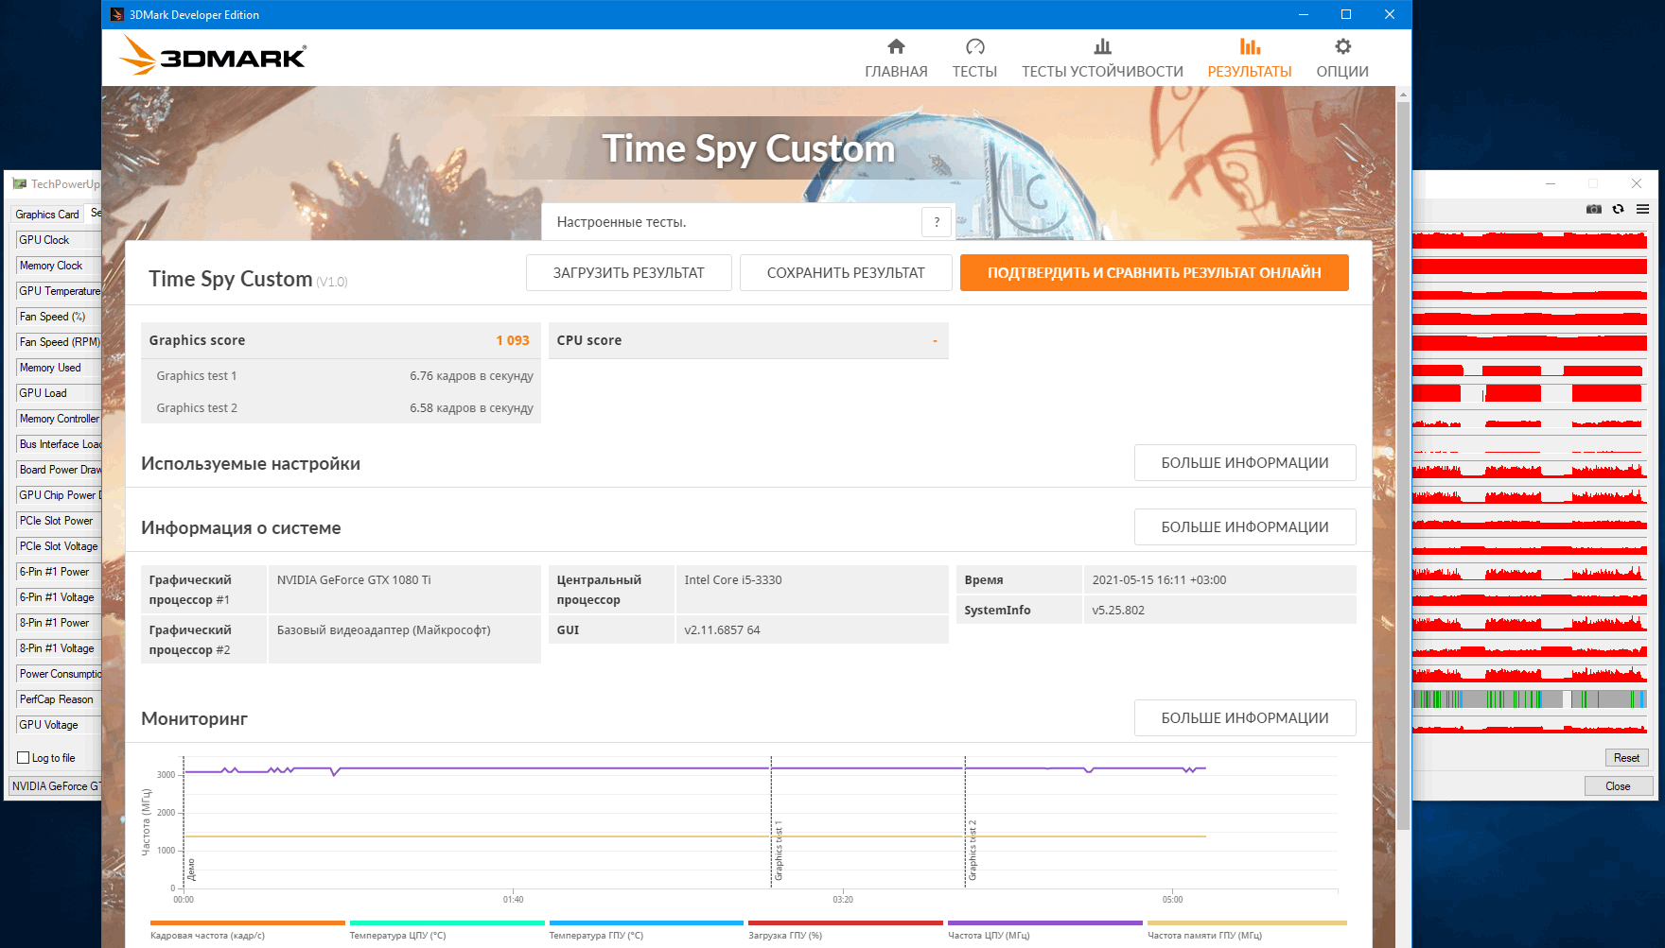Image resolution: width=1665 pixels, height=948 pixels.
Task: Click the 6-Pin #1 Voltage sensor in GPU-Z
Action: point(59,597)
